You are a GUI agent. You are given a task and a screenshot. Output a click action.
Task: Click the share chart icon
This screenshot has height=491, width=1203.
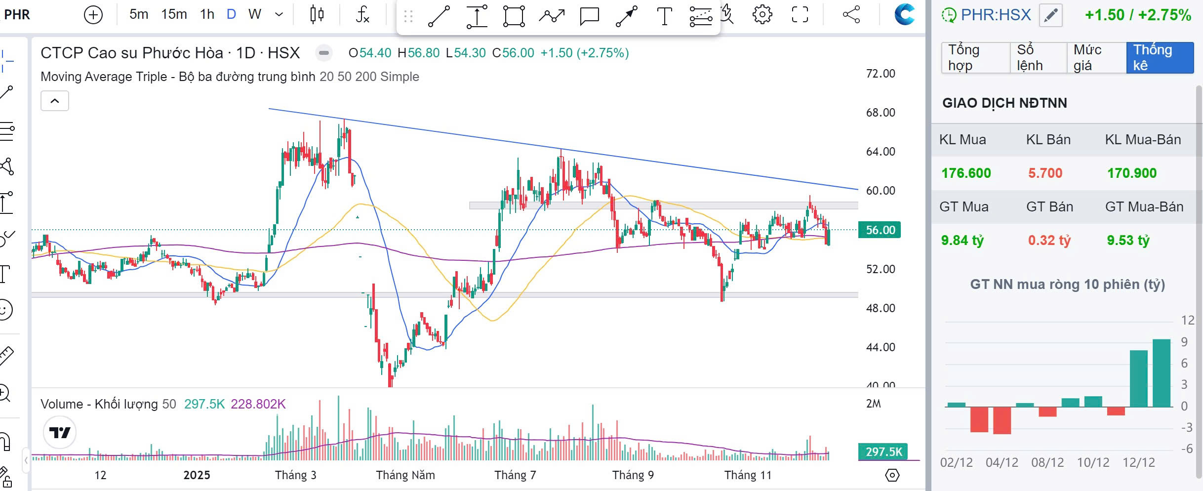tap(851, 15)
